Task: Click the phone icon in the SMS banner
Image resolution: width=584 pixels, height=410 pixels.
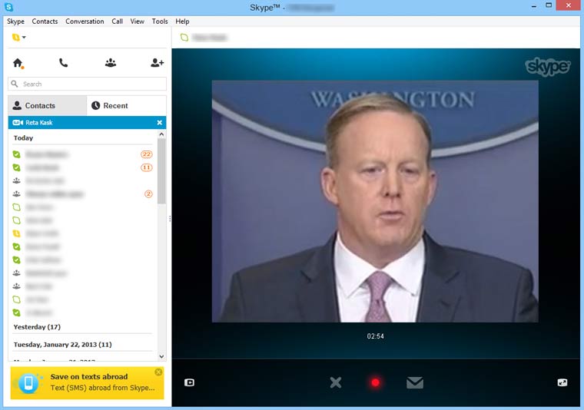Action: coord(28,383)
